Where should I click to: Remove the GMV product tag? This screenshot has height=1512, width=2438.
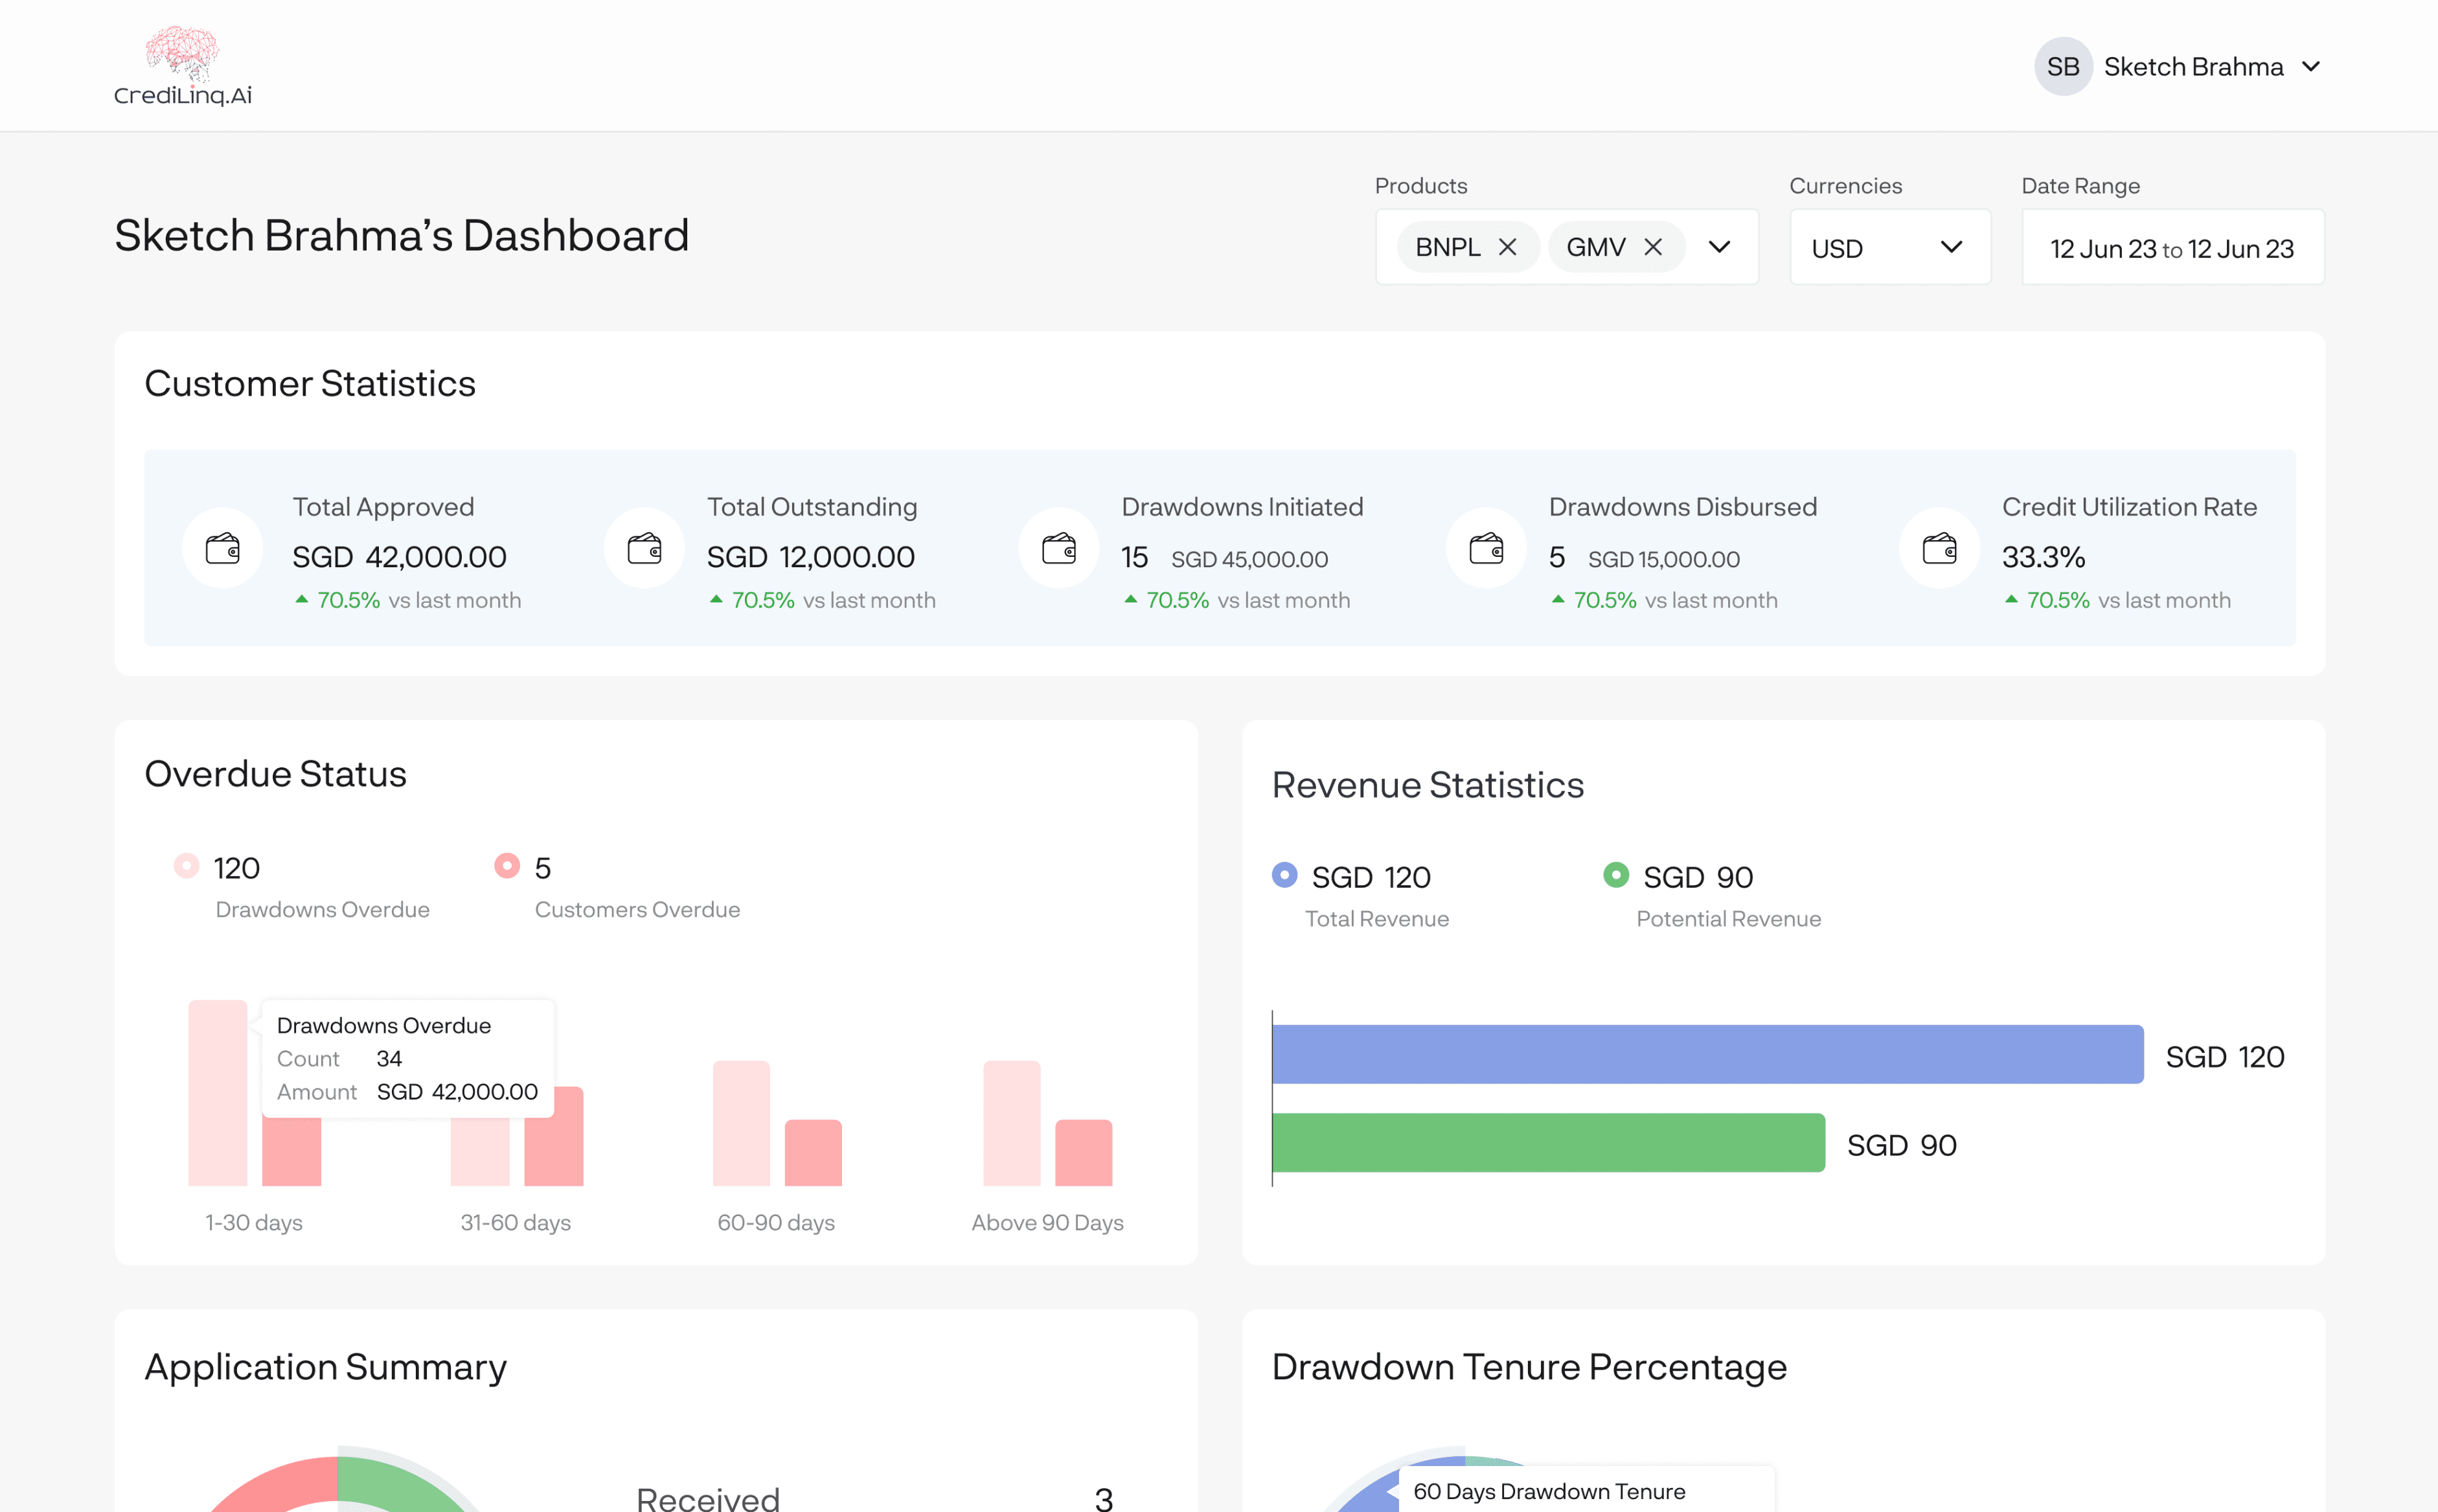click(1653, 247)
